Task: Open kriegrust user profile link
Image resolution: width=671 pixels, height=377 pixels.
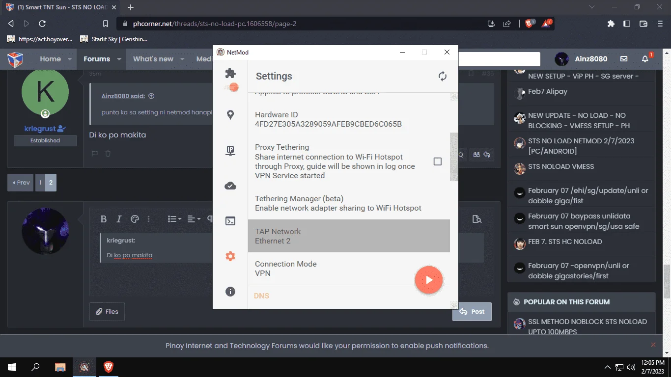Action: point(41,129)
